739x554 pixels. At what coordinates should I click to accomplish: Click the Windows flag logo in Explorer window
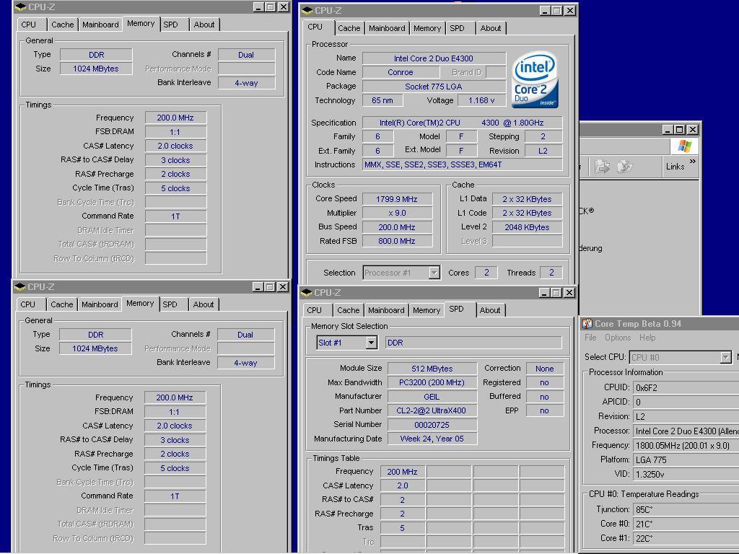point(685,146)
